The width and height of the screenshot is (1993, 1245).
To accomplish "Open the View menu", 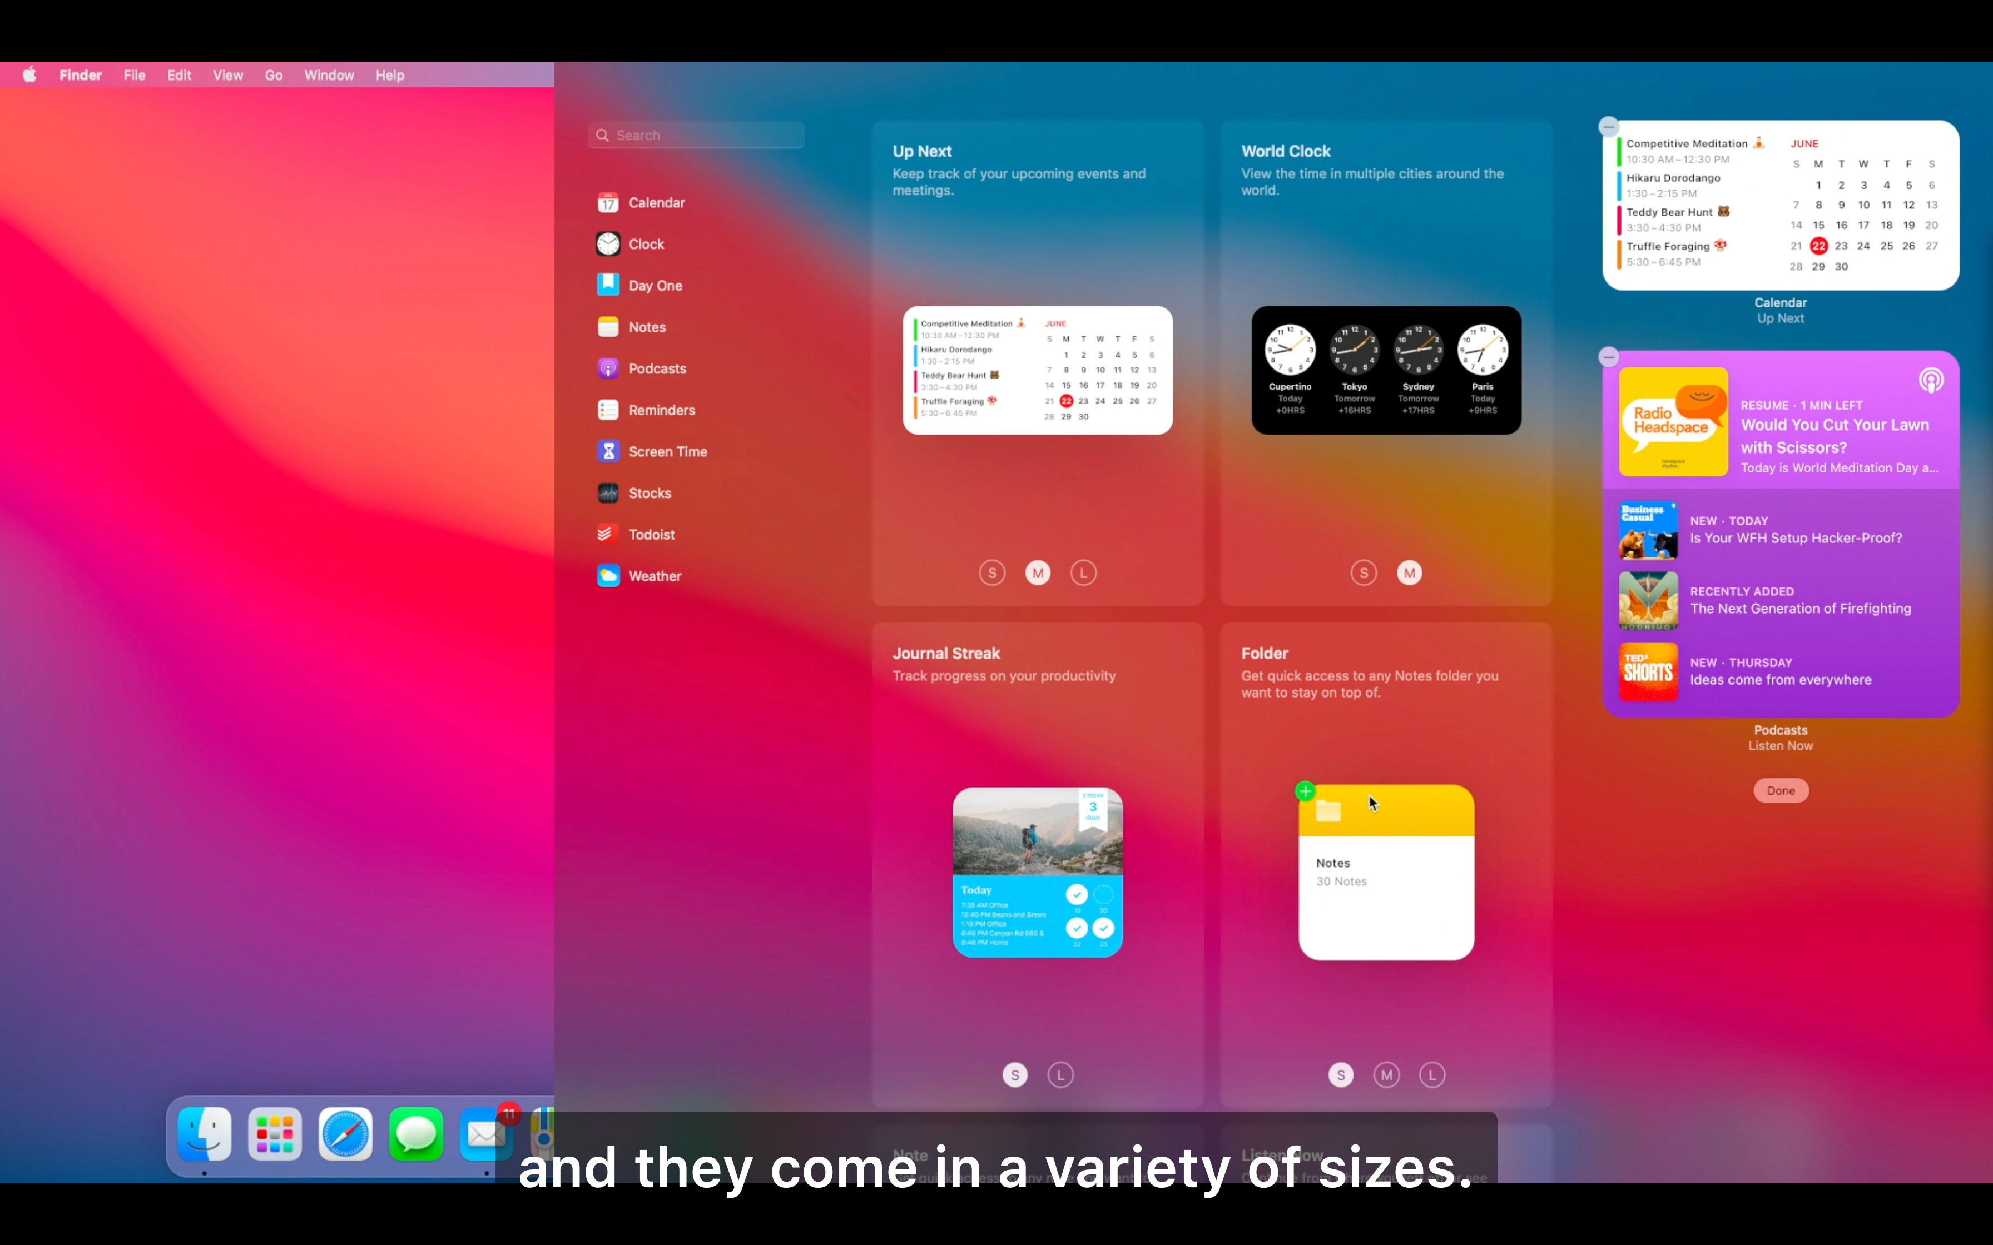I will [x=227, y=75].
